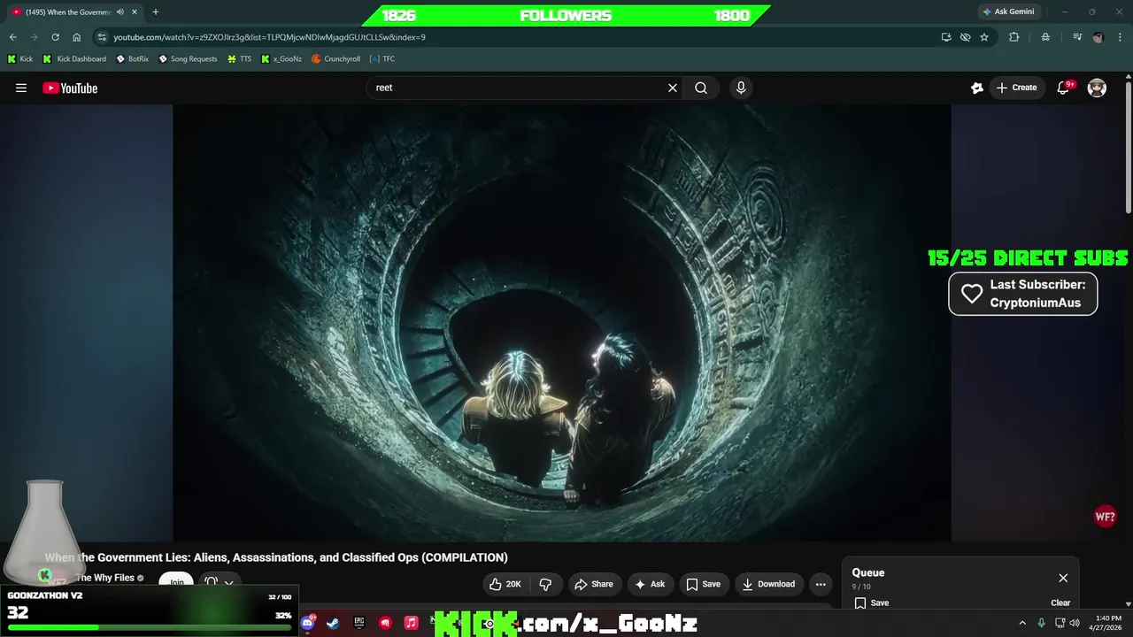Click the video player to pause
The image size is (1133, 637).
tap(561, 323)
